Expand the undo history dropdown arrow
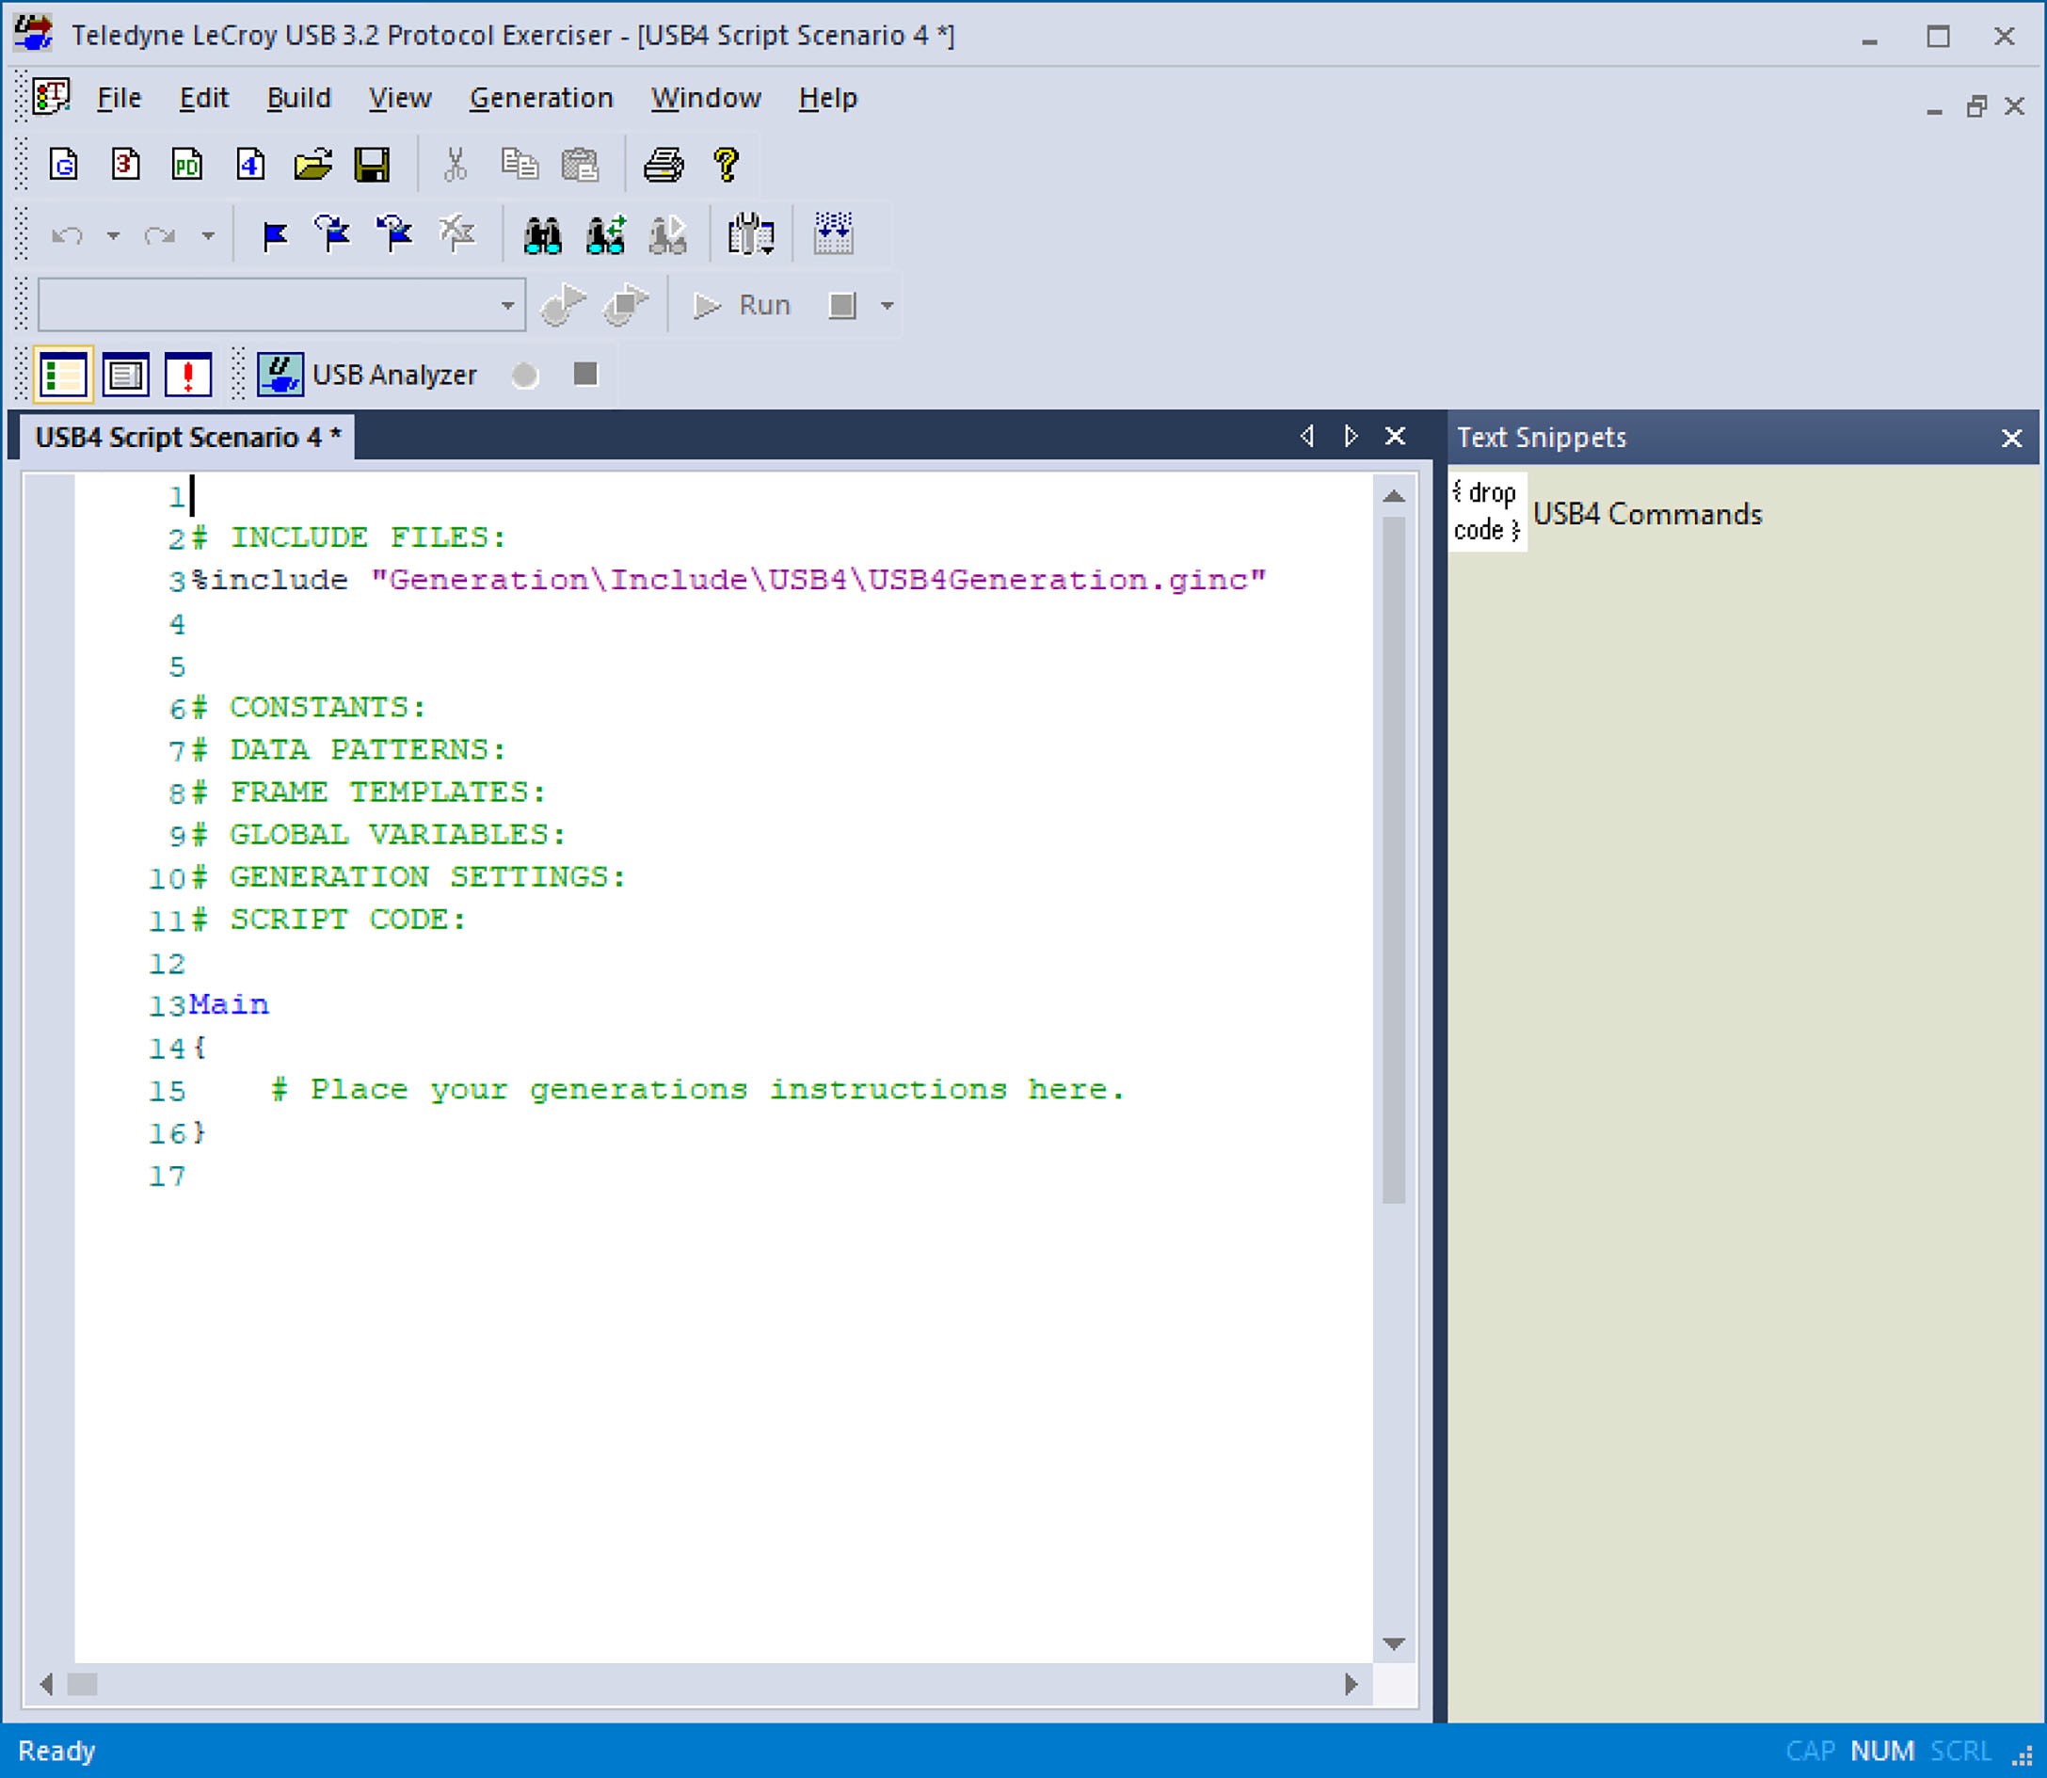The height and width of the screenshot is (1778, 2047). [x=113, y=236]
